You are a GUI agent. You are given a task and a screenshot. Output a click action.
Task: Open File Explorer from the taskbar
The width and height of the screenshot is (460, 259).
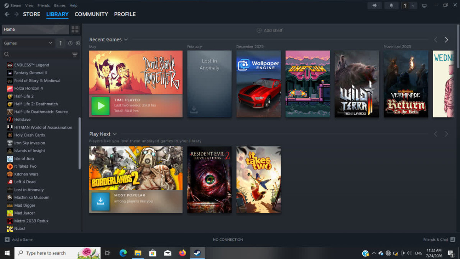[x=138, y=253]
